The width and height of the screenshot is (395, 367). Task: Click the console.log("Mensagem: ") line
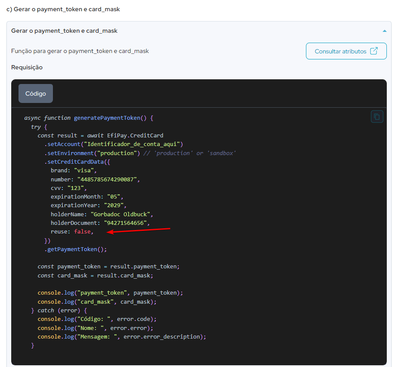point(122,337)
